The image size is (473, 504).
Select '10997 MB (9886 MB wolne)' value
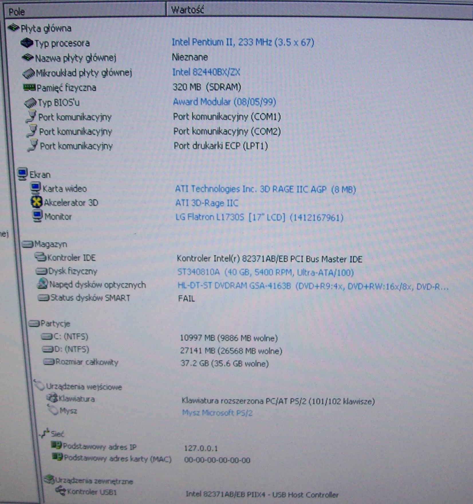[229, 338]
